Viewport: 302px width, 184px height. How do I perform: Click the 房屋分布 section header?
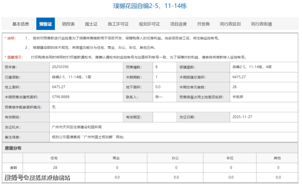pyautogui.click(x=13, y=148)
